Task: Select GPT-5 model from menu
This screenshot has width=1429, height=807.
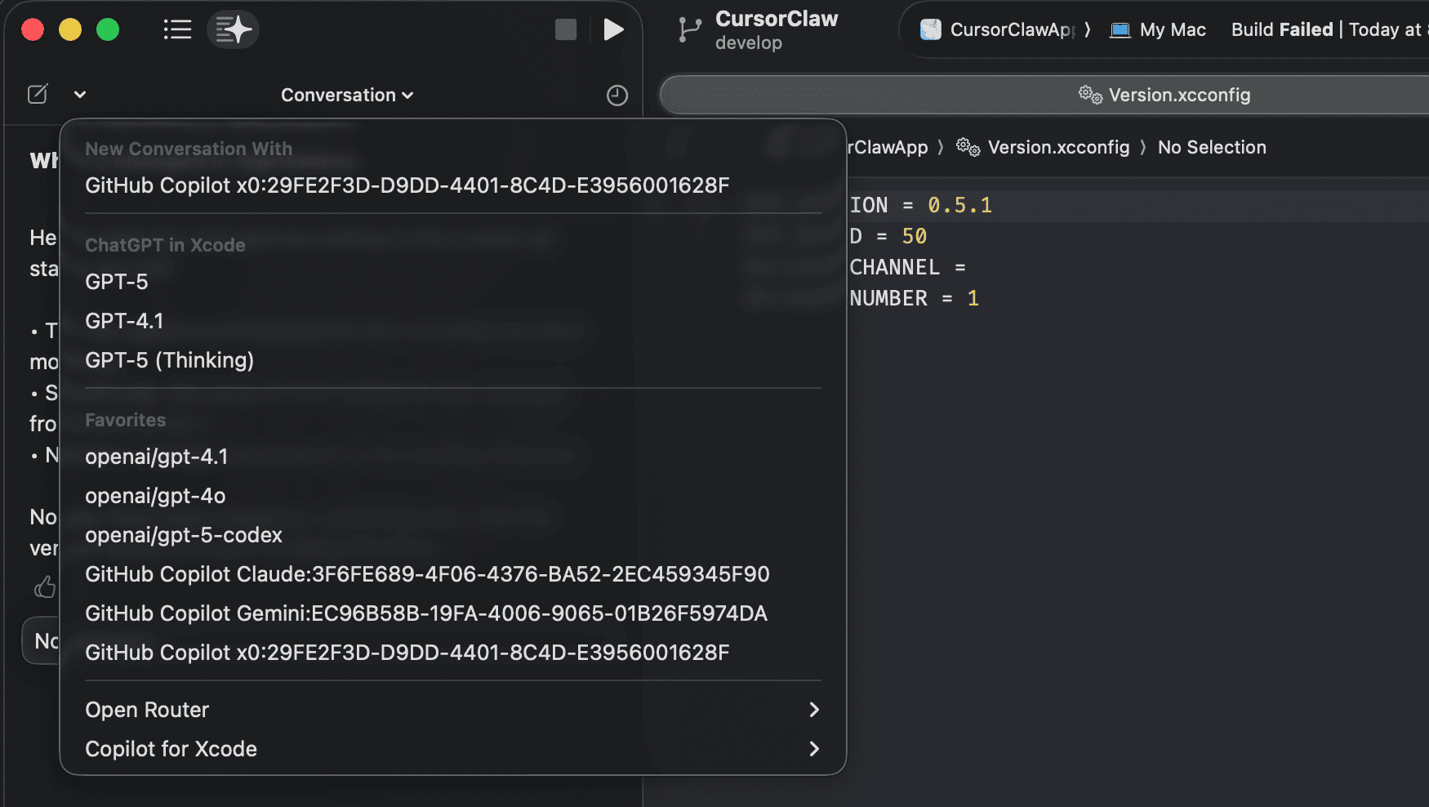Action: point(117,282)
